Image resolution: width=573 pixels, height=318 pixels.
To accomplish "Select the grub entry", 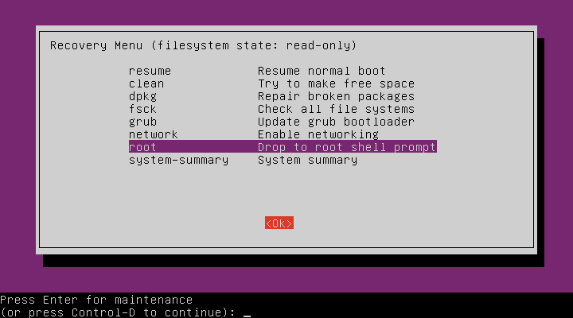I will (x=142, y=122).
